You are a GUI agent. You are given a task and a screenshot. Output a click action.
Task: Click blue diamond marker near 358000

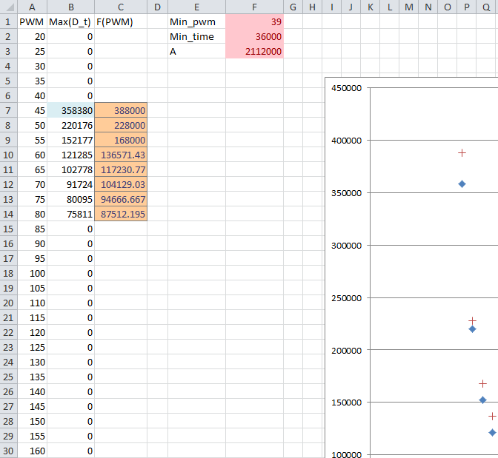point(462,183)
